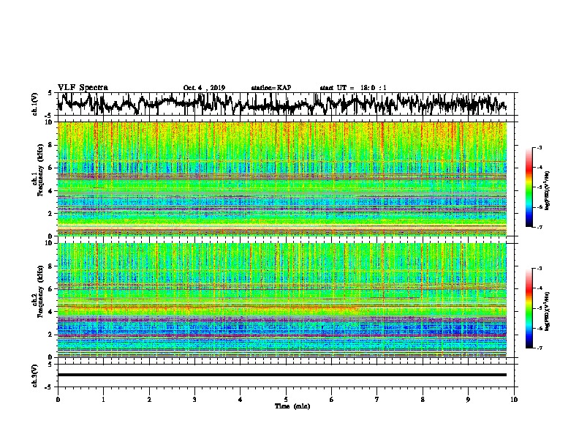Click the ch.1 spectrogram color bar
Screen dimensions: 579x448
point(529,187)
